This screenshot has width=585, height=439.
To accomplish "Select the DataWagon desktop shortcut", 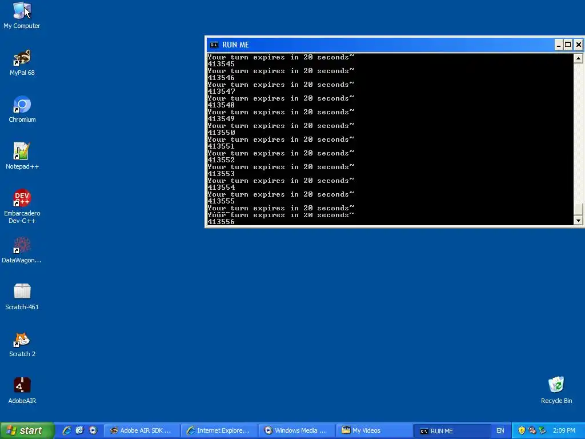I will pos(22,250).
